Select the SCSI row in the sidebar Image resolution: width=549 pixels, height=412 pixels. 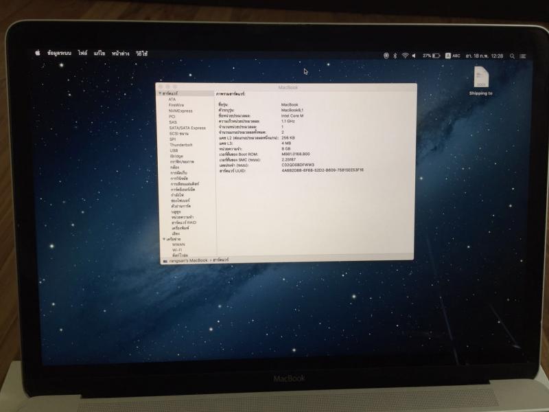(179, 133)
